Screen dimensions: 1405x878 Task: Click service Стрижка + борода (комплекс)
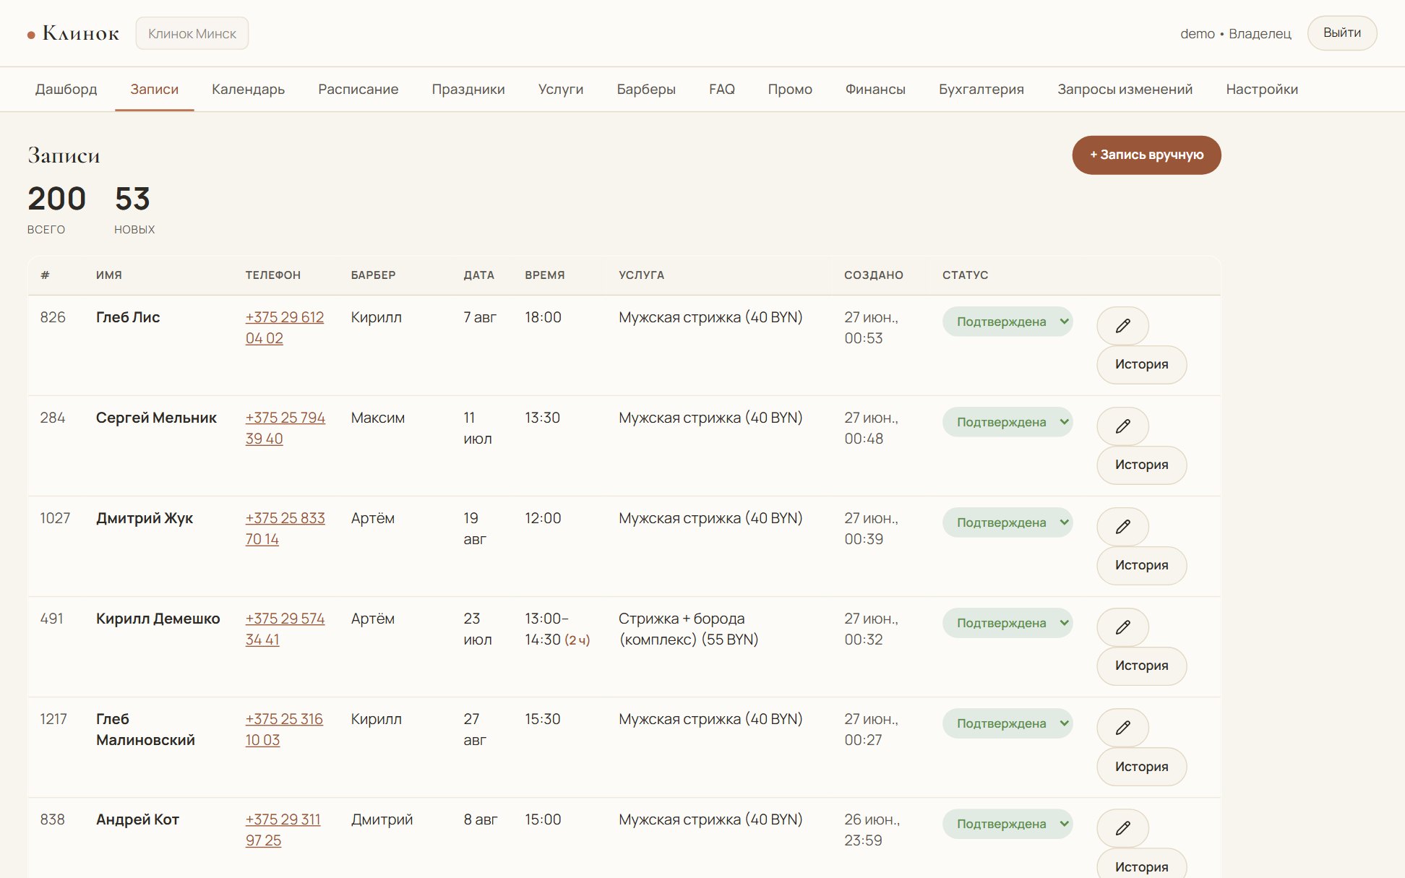pyautogui.click(x=689, y=629)
